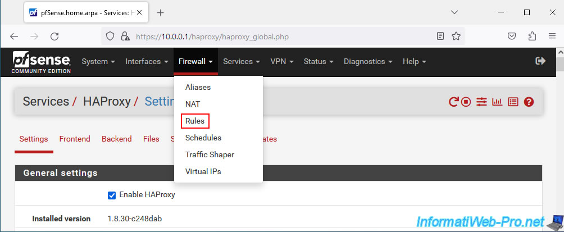Uncheck the Enable HAProxy checkbox
Viewport: 564px width, 232px height.
pyautogui.click(x=112, y=195)
